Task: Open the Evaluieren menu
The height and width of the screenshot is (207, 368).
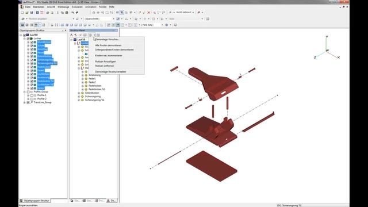Action: pos(77,7)
